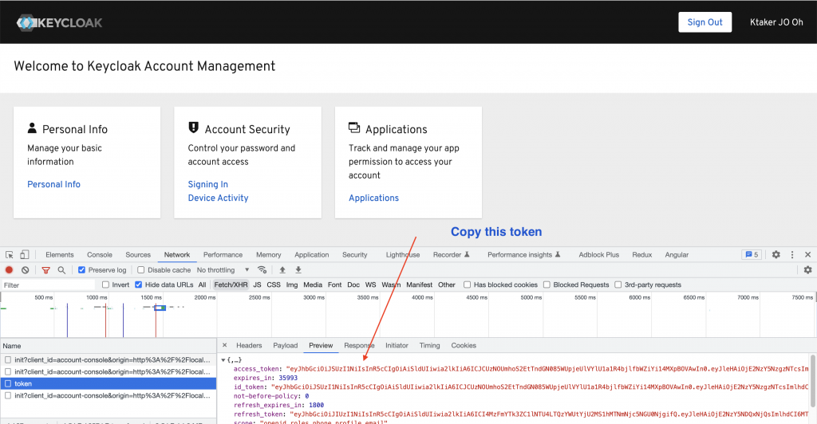The width and height of the screenshot is (817, 424).
Task: Toggle the Preserve log checkbox
Action: coord(82,270)
